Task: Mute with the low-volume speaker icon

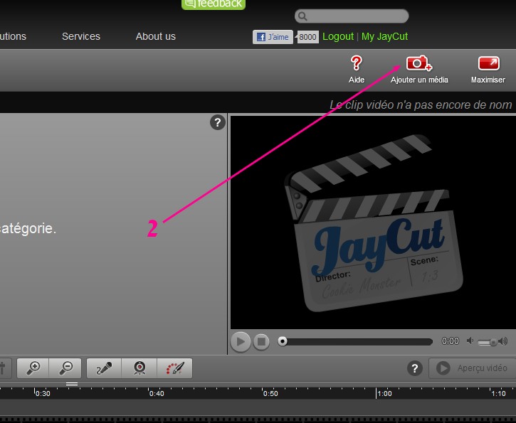Action: (470, 341)
